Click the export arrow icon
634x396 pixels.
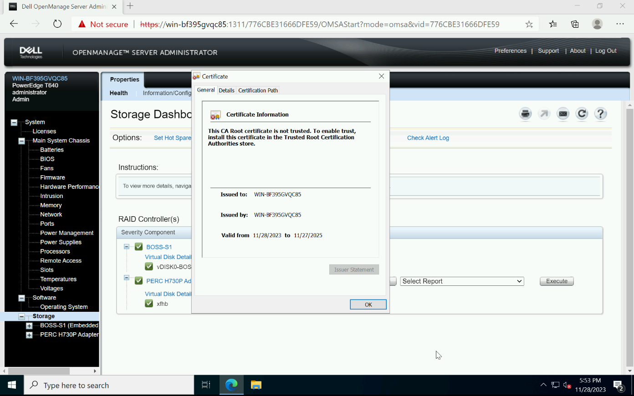(544, 114)
